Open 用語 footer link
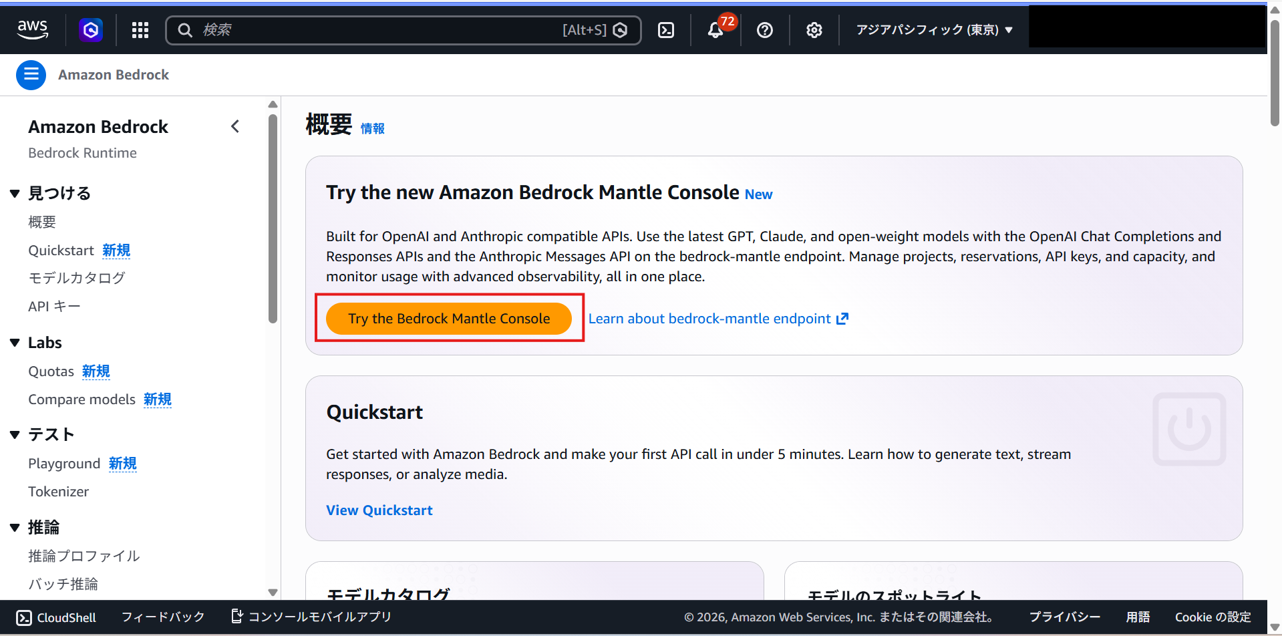The height and width of the screenshot is (636, 1282). (x=1138, y=617)
